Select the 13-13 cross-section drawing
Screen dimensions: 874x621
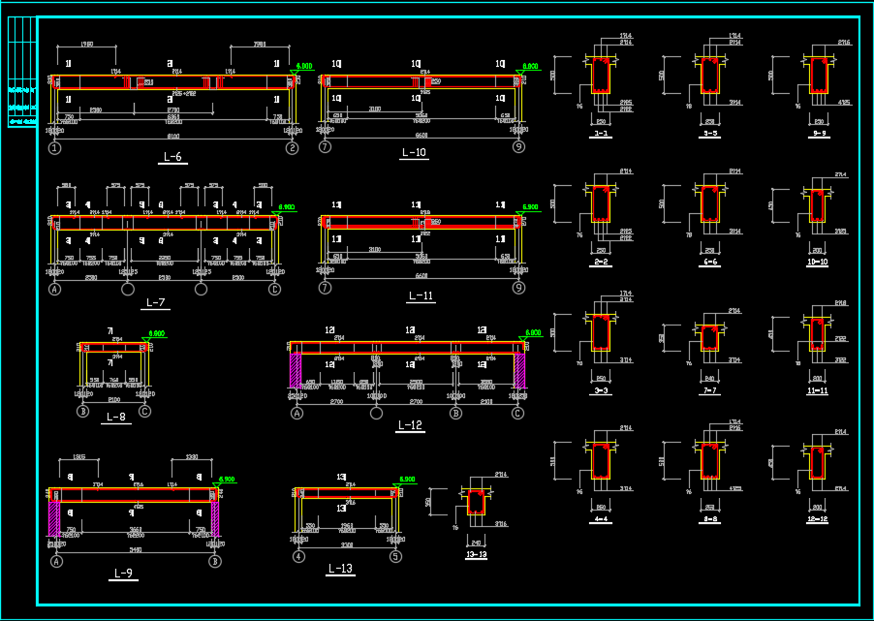476,502
